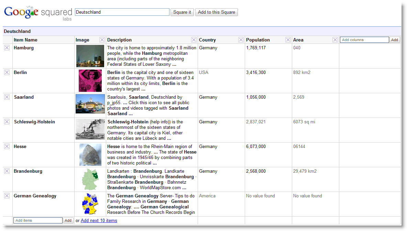
Task: Open the pink Berlin poster thumbnail
Action: click(90, 81)
